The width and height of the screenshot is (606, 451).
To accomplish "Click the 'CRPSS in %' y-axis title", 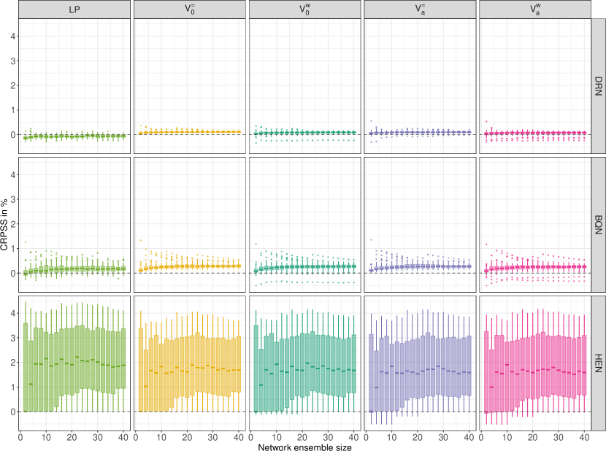I will pos(7,224).
